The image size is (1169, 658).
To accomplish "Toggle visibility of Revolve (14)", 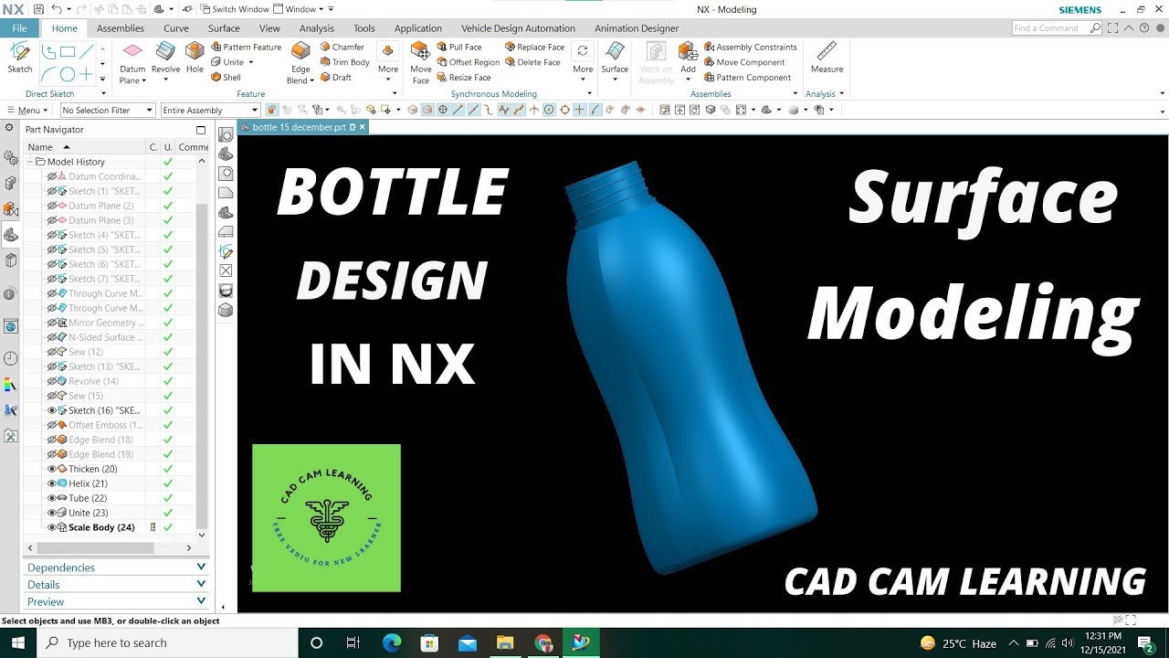I will click(x=52, y=381).
